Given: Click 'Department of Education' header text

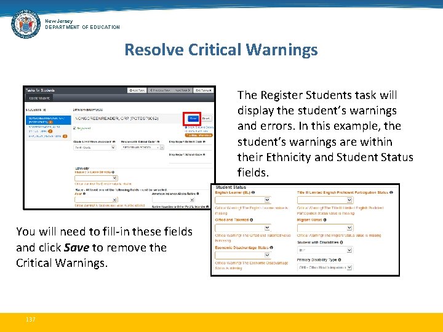Looking at the screenshot, I should click(x=82, y=27).
